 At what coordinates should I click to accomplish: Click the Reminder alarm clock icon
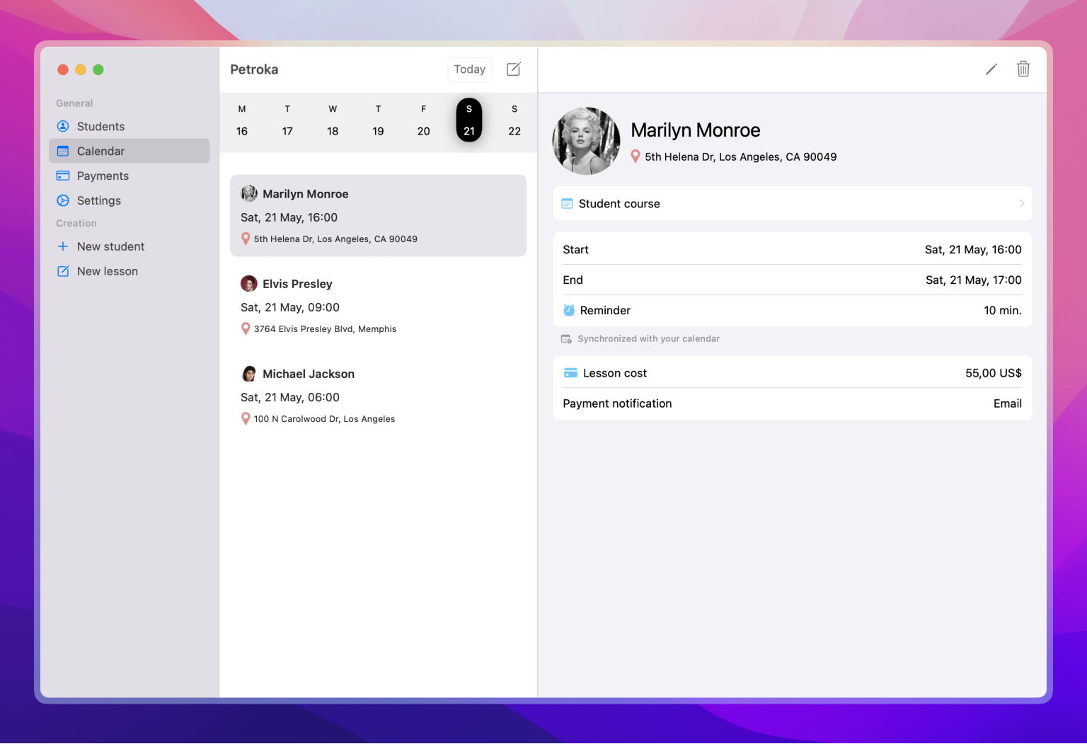569,311
